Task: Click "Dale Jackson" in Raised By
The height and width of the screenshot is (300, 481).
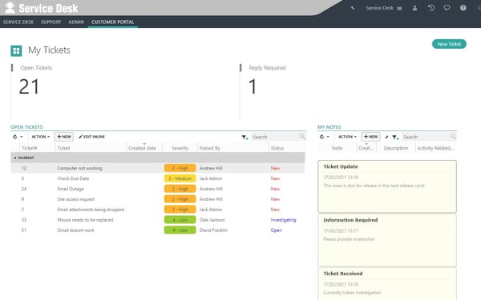Action: [x=212, y=220]
